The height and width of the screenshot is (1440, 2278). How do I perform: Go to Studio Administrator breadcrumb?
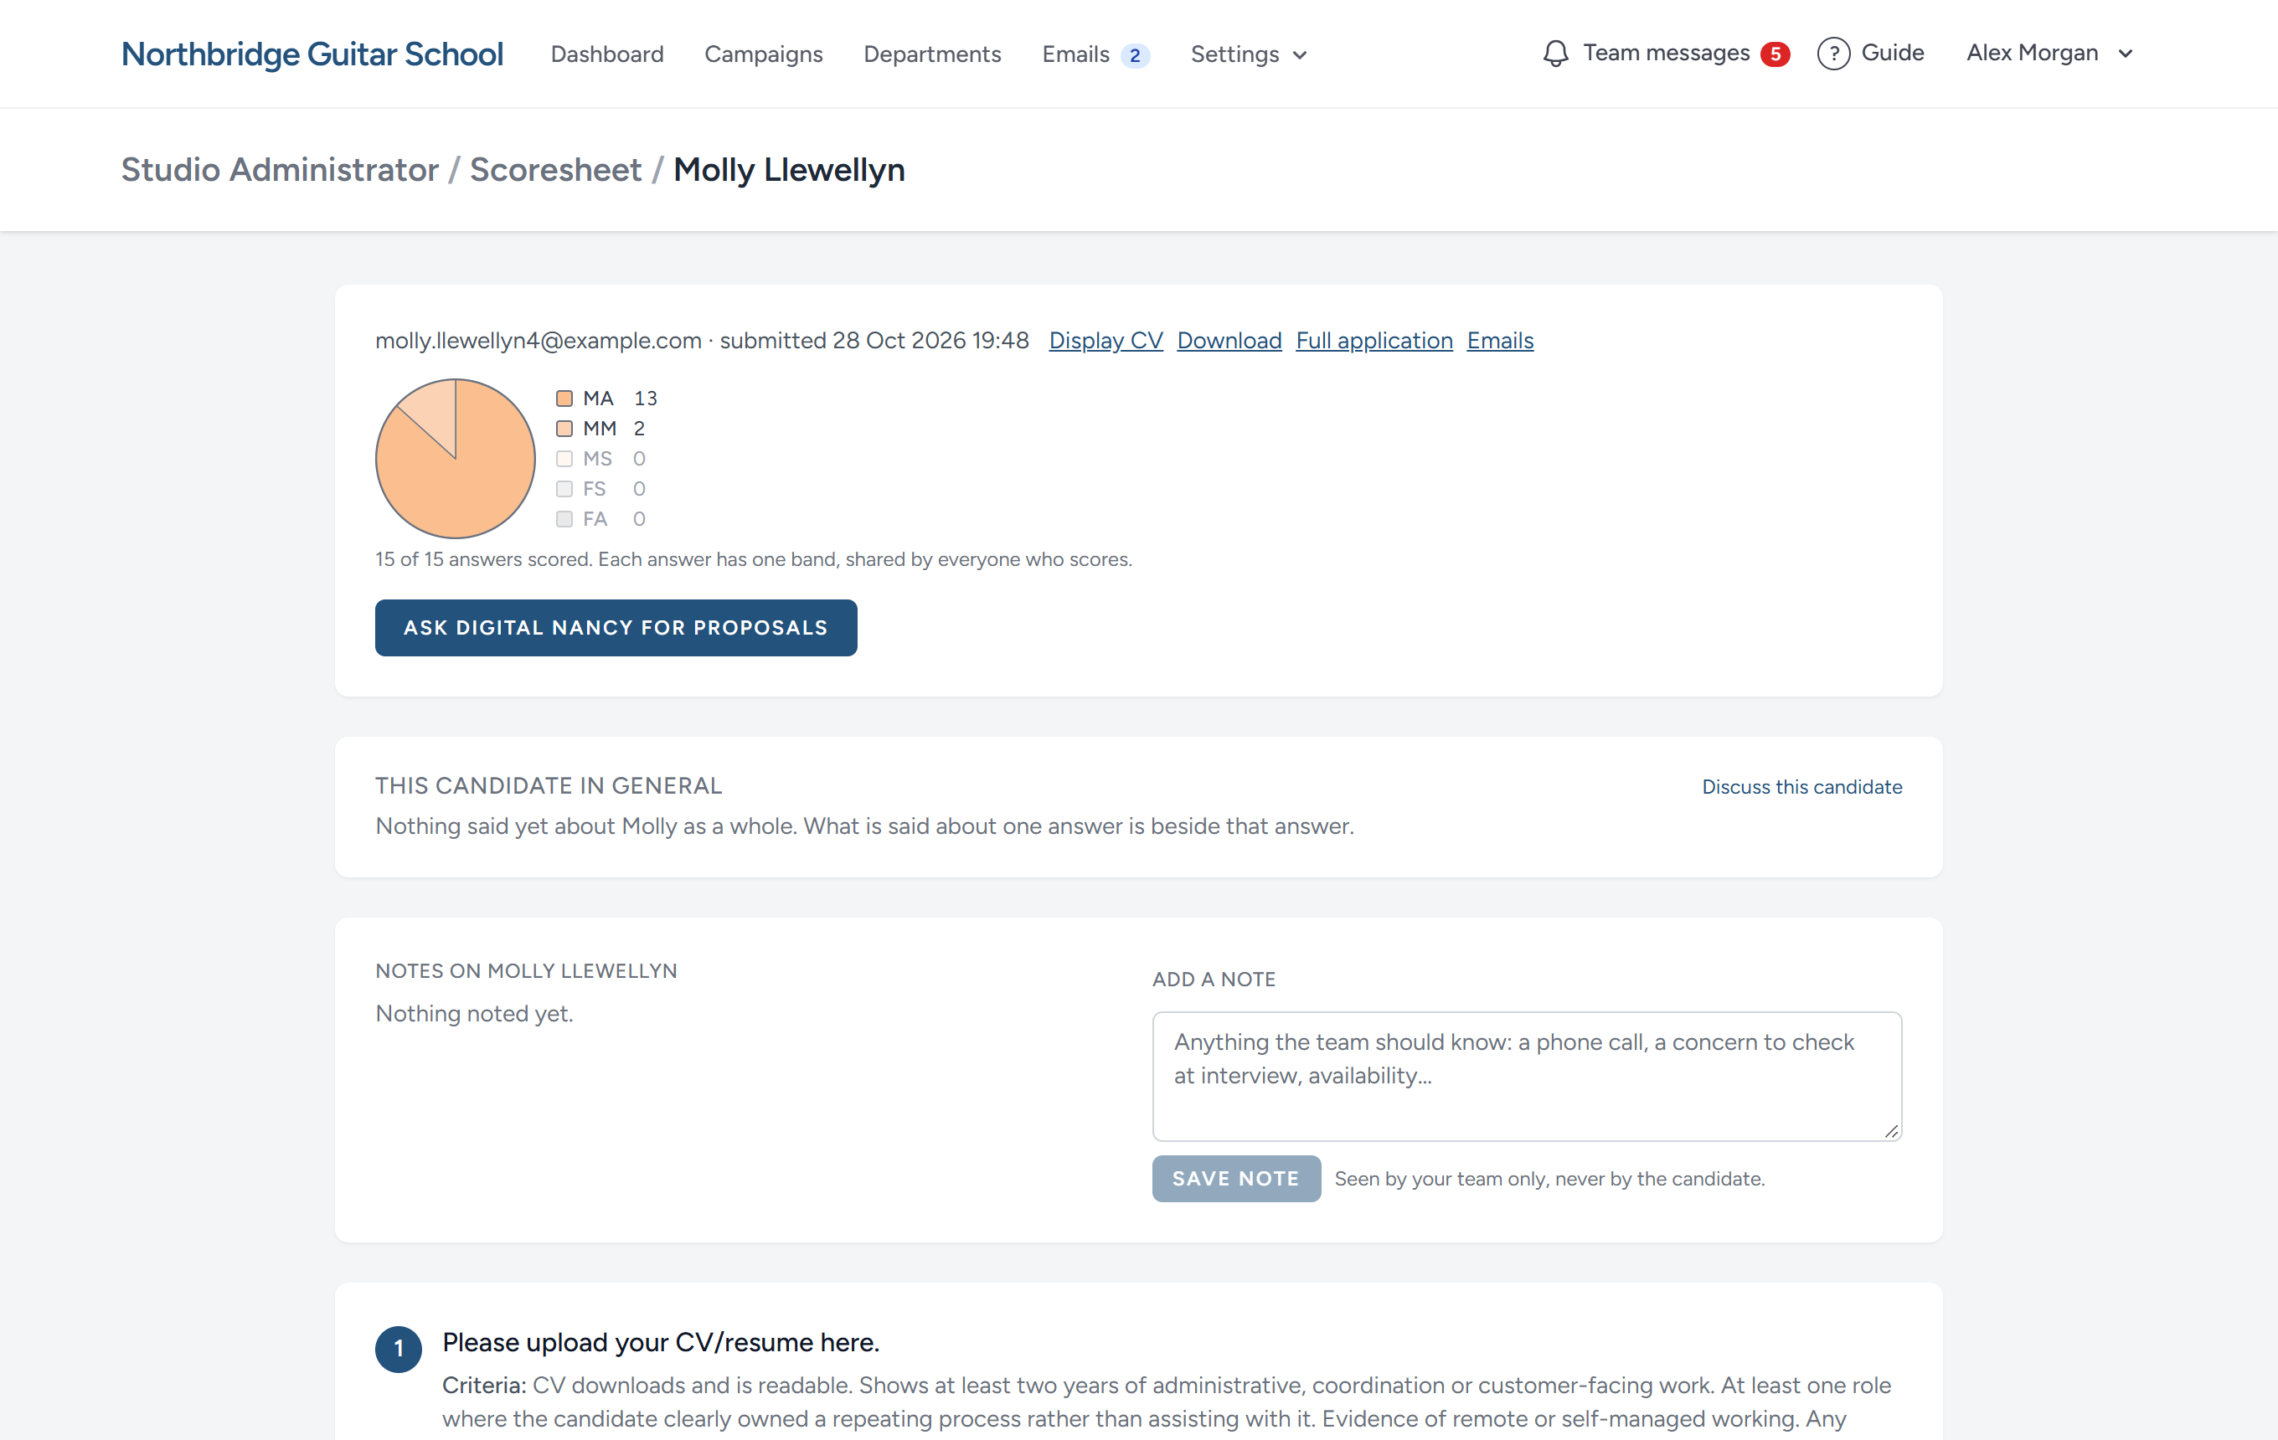[x=280, y=170]
